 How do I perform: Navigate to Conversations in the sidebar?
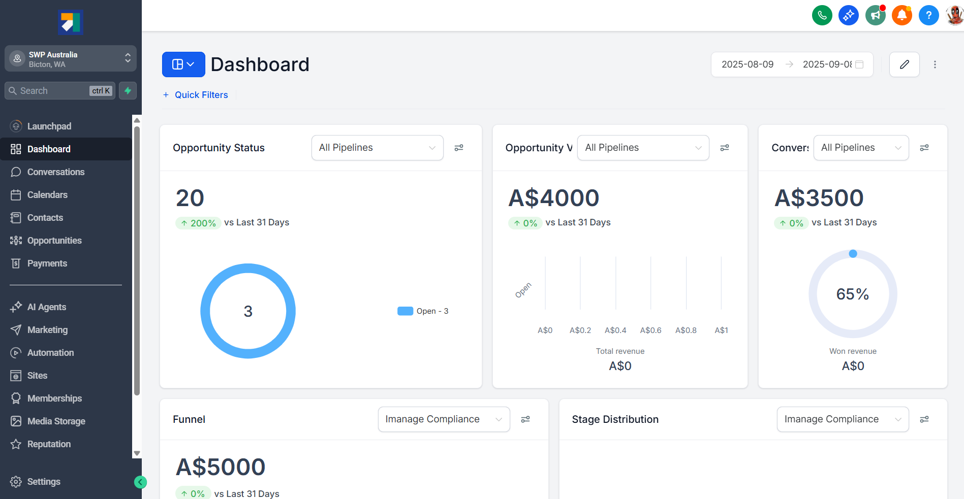pos(55,172)
